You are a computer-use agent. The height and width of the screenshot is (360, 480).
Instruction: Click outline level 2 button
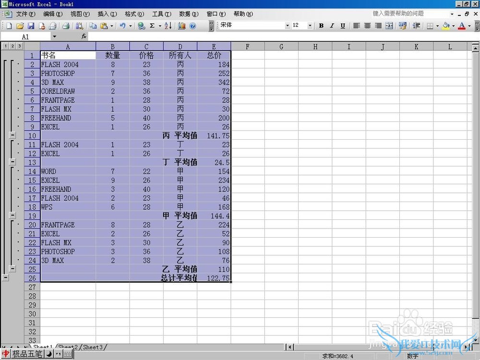[12, 46]
